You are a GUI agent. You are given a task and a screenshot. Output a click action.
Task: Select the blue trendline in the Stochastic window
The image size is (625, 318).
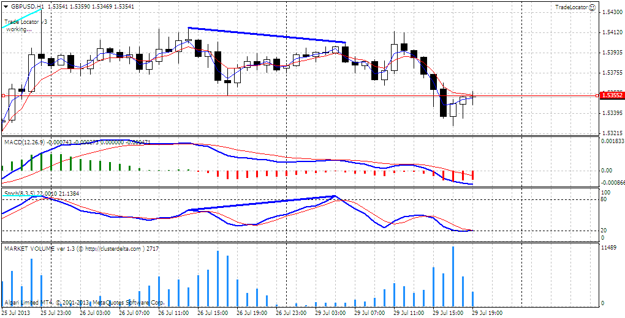pos(261,202)
